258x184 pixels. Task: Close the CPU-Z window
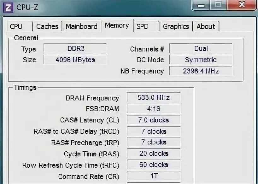[242, 5]
